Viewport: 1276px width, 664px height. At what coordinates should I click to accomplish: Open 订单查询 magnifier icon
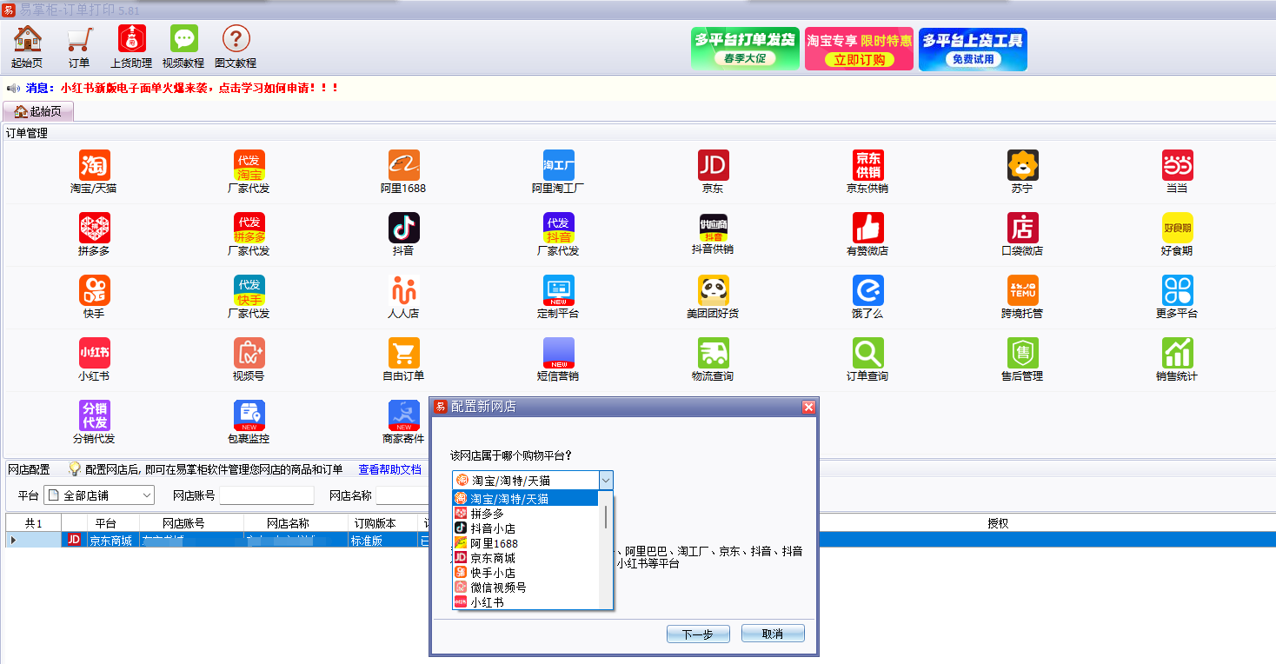coord(867,353)
